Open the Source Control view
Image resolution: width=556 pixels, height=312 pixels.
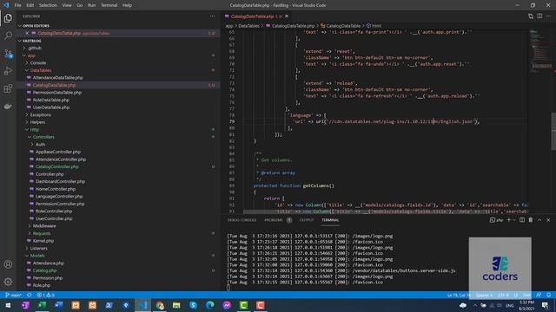(x=8, y=54)
